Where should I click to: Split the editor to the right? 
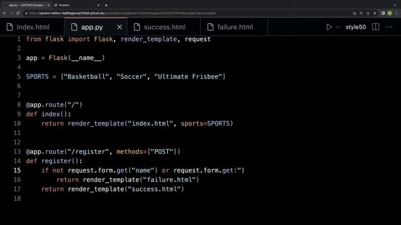point(375,27)
